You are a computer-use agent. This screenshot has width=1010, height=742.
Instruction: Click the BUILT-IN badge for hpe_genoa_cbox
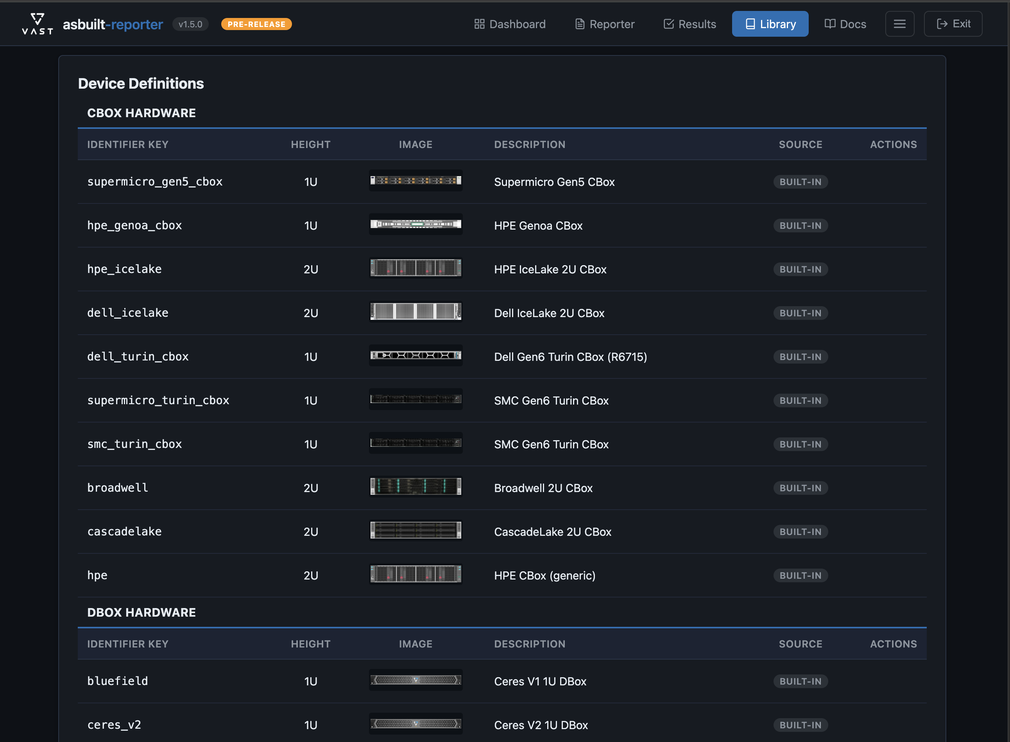point(800,225)
